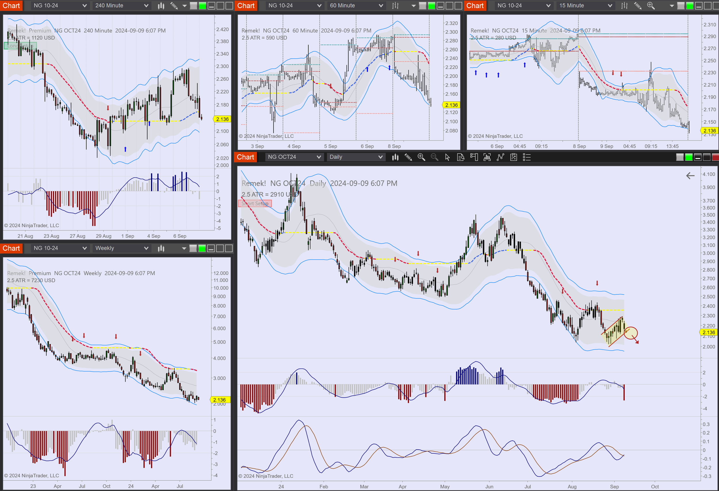The image size is (719, 491).
Task: Expand toolbar overflow arrow in Weekly chart
Action: (184, 249)
